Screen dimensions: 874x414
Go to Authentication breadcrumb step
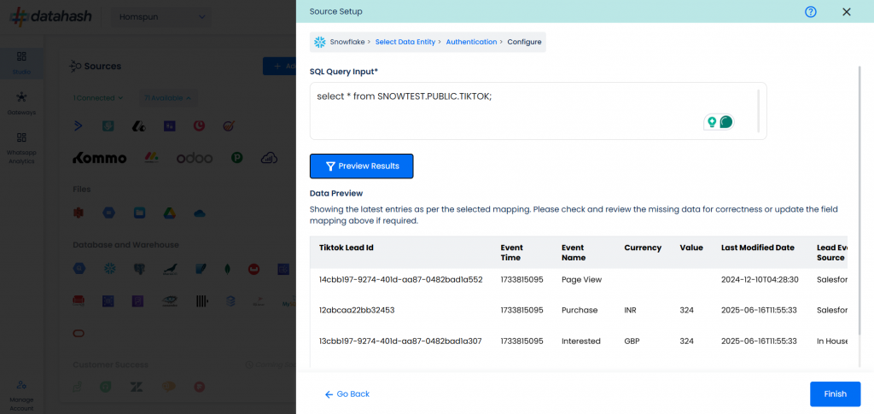471,42
